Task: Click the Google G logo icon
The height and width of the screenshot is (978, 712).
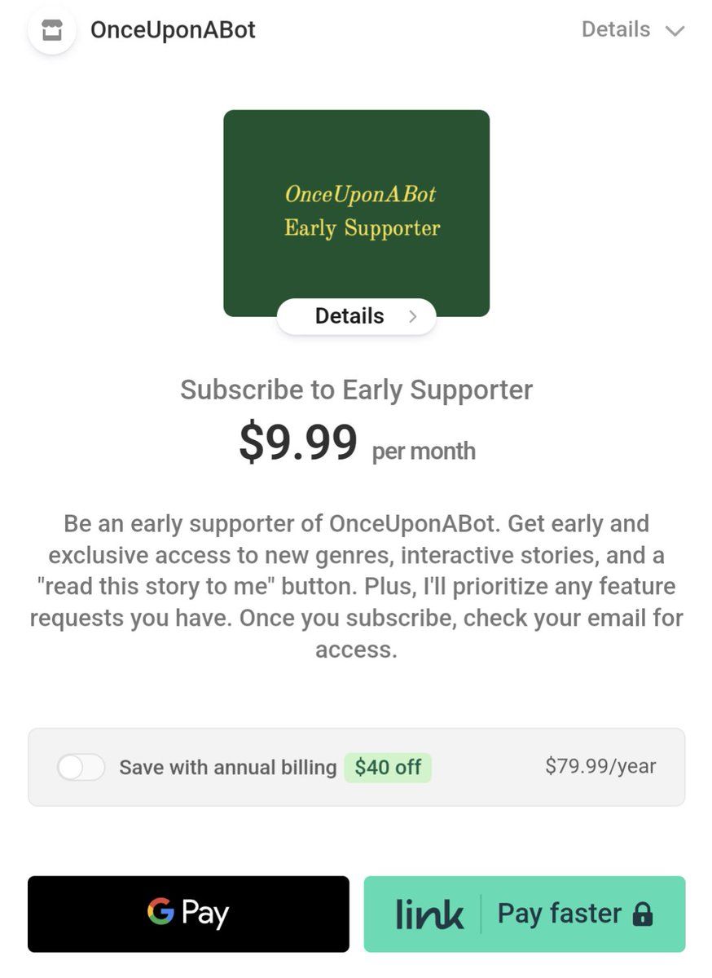Action: [160, 911]
